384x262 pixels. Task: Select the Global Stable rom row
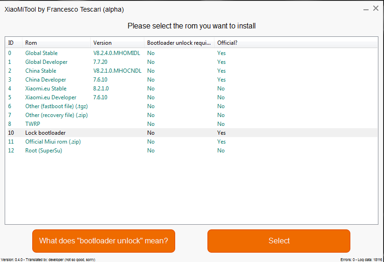click(x=42, y=53)
